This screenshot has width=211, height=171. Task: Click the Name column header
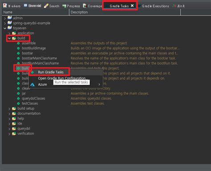click(x=36, y=12)
